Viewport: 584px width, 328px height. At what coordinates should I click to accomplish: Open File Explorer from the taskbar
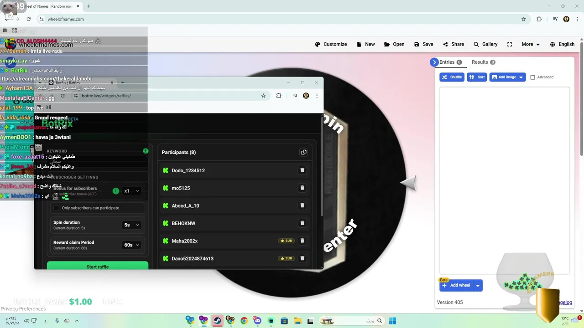point(297,321)
